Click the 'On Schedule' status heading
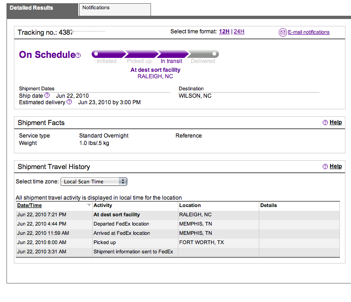 [x=47, y=55]
